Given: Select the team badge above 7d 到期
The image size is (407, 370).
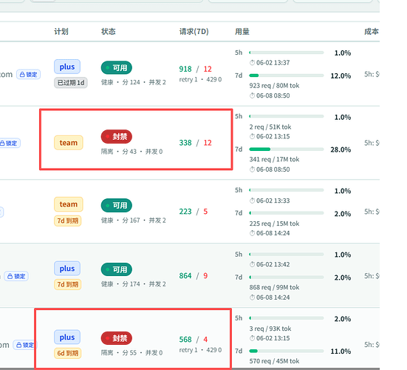Looking at the screenshot, I should (x=69, y=204).
